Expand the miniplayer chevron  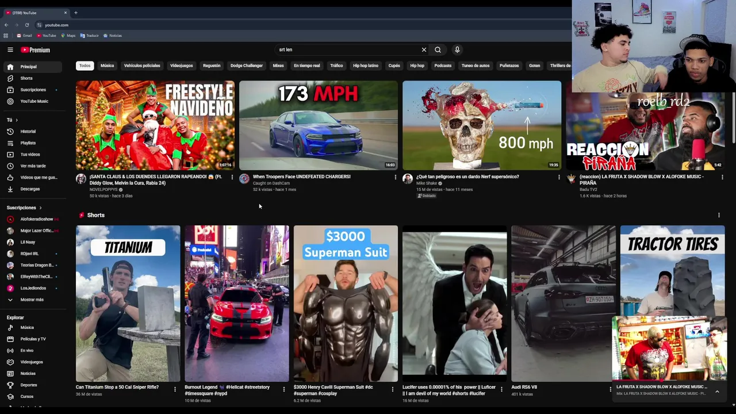(x=717, y=392)
